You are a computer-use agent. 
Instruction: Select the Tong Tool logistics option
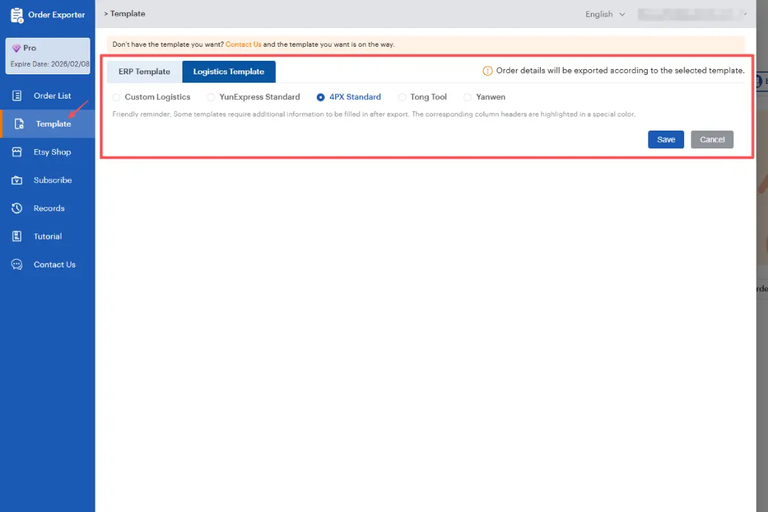403,97
